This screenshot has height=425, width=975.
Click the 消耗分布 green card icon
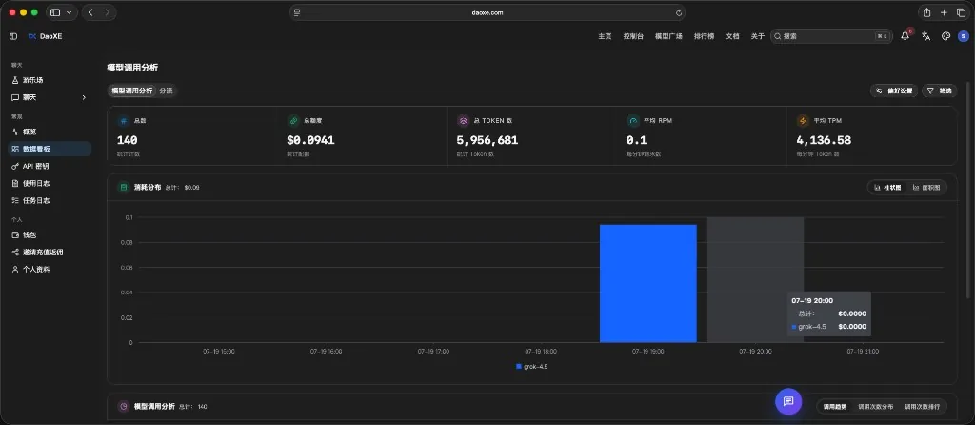pos(124,188)
